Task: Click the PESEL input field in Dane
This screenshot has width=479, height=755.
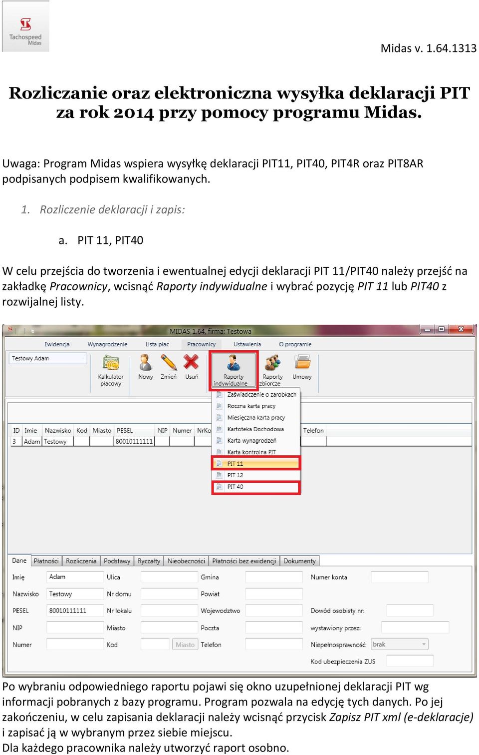Action: tap(75, 611)
